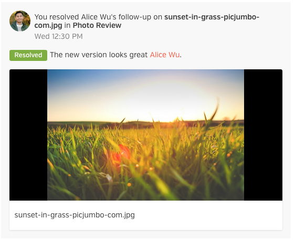Screen dimensions: 295x240
Task: Click the left black letterbox bar of the preview
Action: tap(28, 135)
